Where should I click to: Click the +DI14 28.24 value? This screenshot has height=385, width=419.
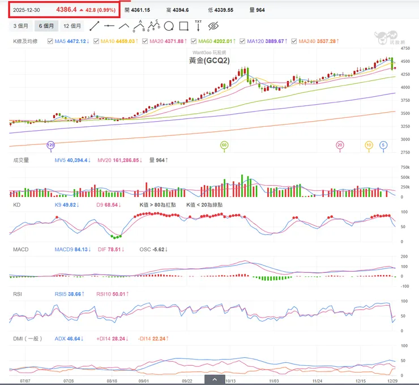point(112,339)
